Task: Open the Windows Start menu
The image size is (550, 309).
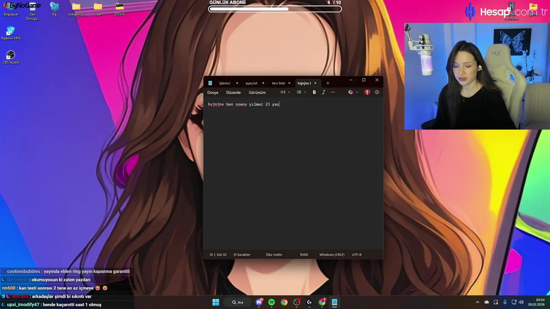Action: [216, 302]
